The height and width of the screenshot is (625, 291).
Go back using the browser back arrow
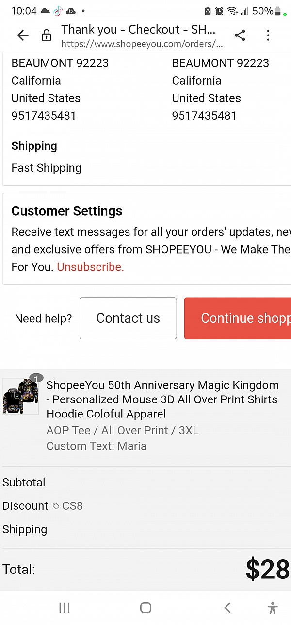pyautogui.click(x=22, y=35)
